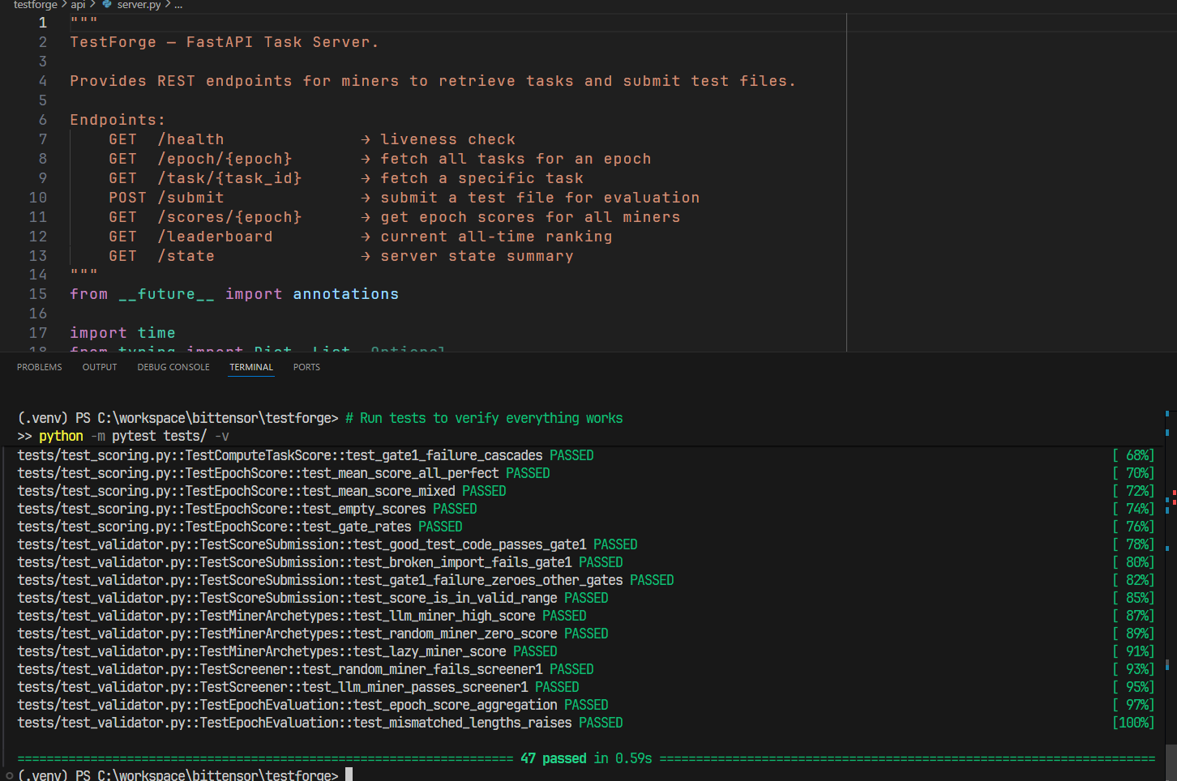Expand the breadcrumb ellipsis symbol list

(x=178, y=5)
